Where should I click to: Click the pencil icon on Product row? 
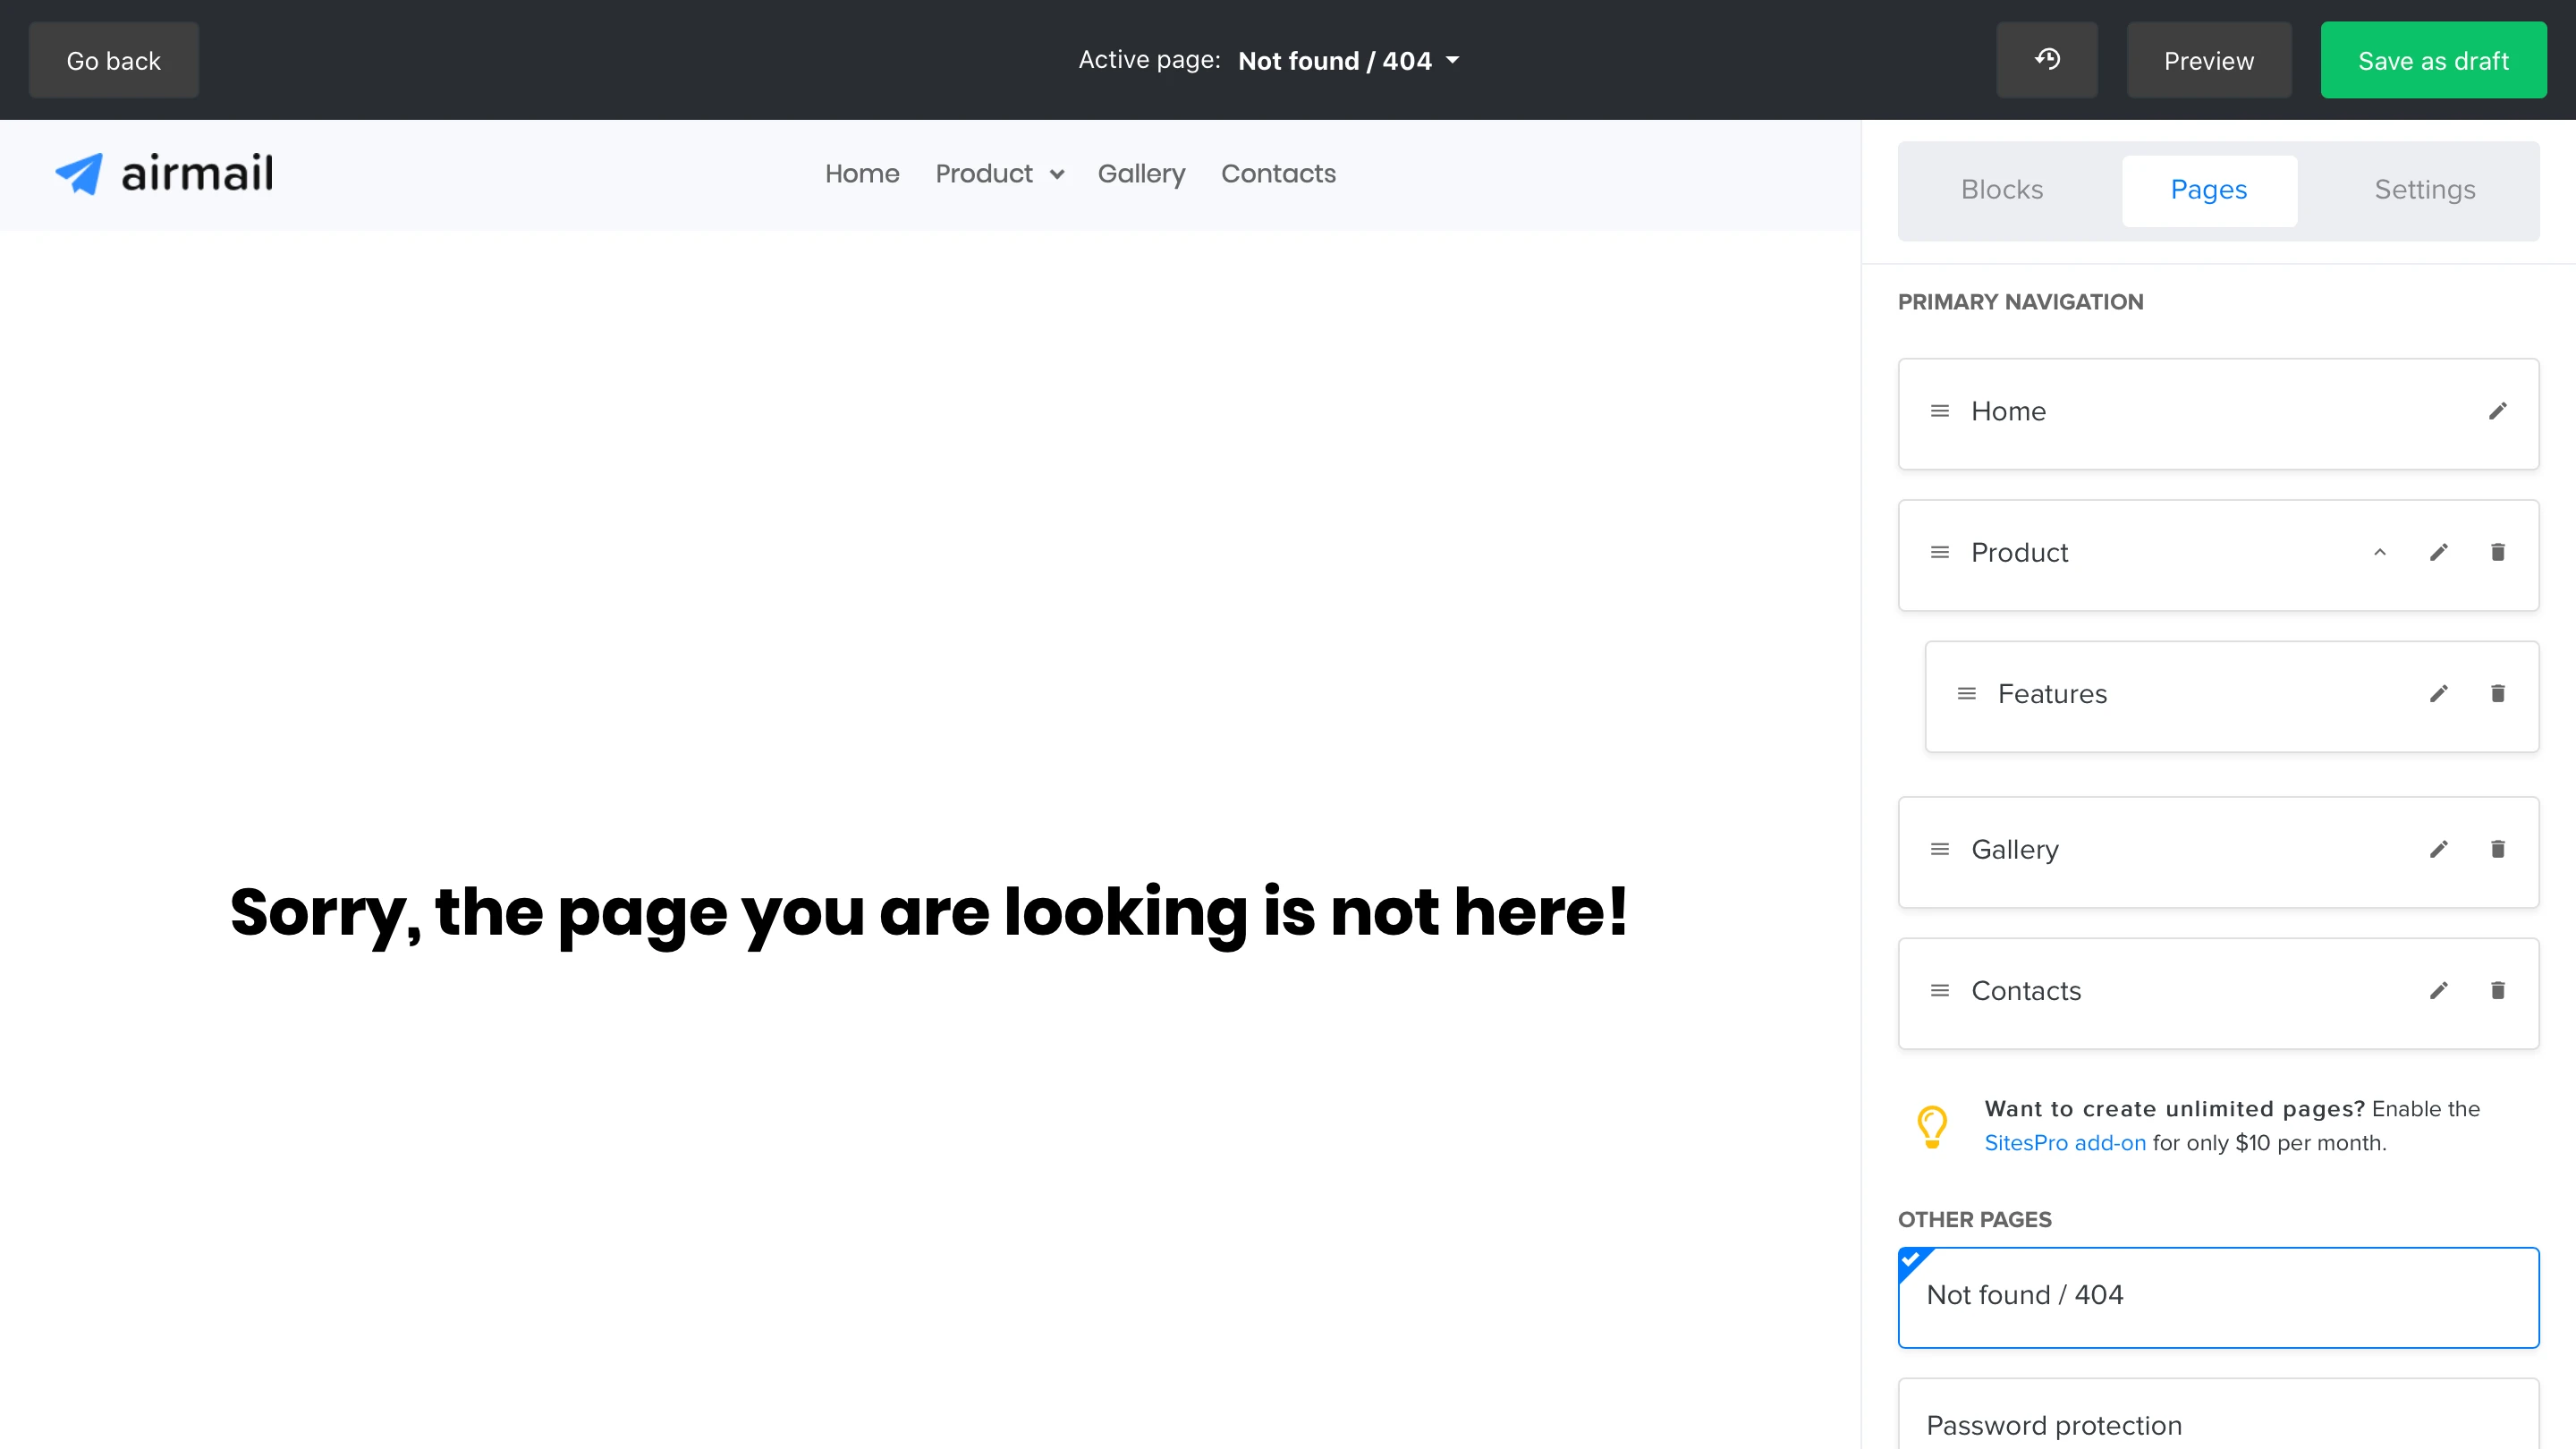pyautogui.click(x=2438, y=552)
